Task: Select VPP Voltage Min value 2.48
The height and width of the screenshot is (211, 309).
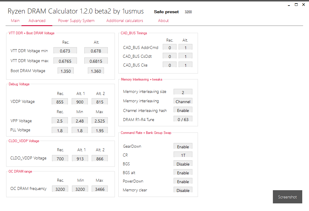Action: (x=80, y=121)
